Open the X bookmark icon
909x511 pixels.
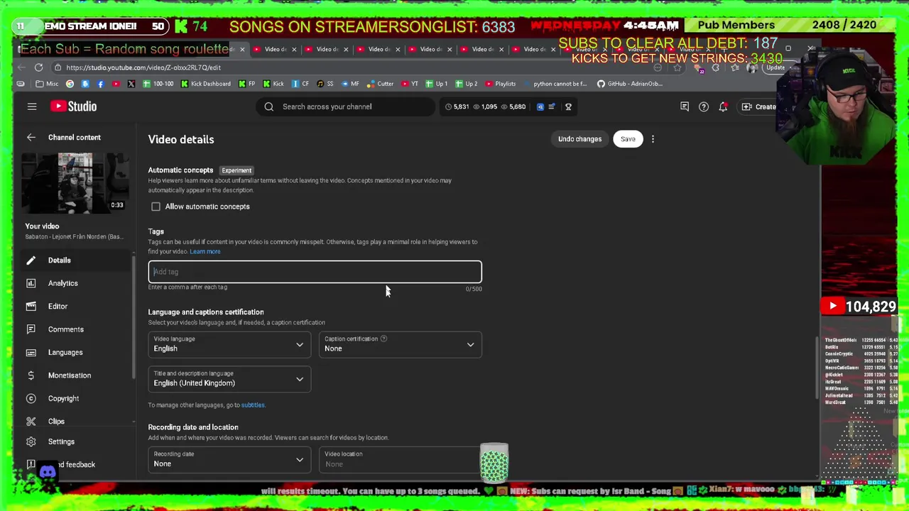(x=131, y=84)
